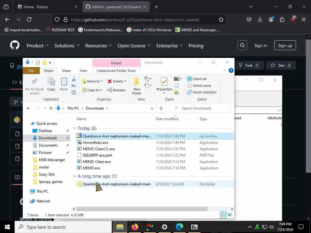
Task: Click the Star repository button
Action: (281, 65)
